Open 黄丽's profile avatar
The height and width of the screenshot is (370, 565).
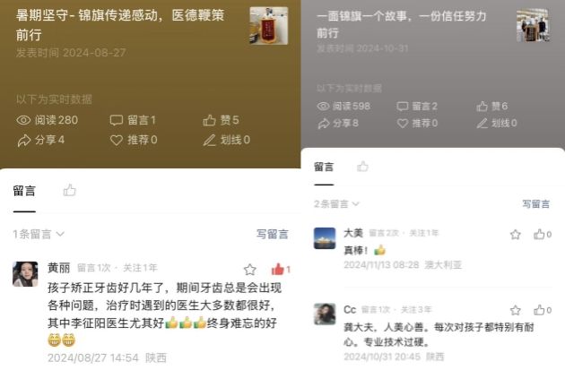(x=25, y=274)
